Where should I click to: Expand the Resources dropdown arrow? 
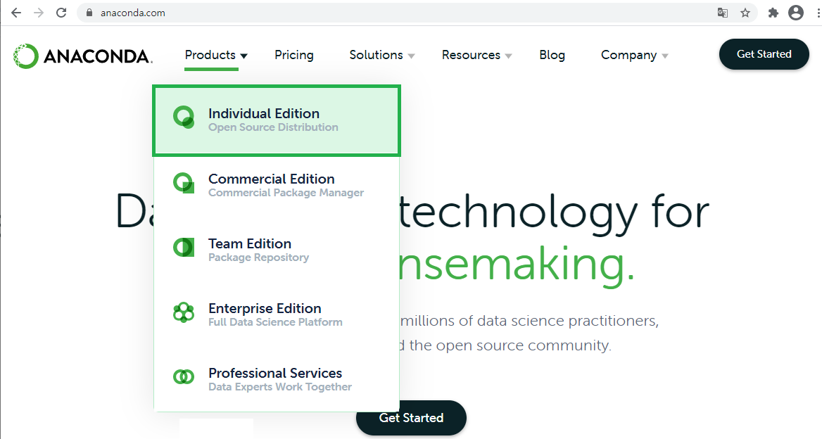point(508,56)
